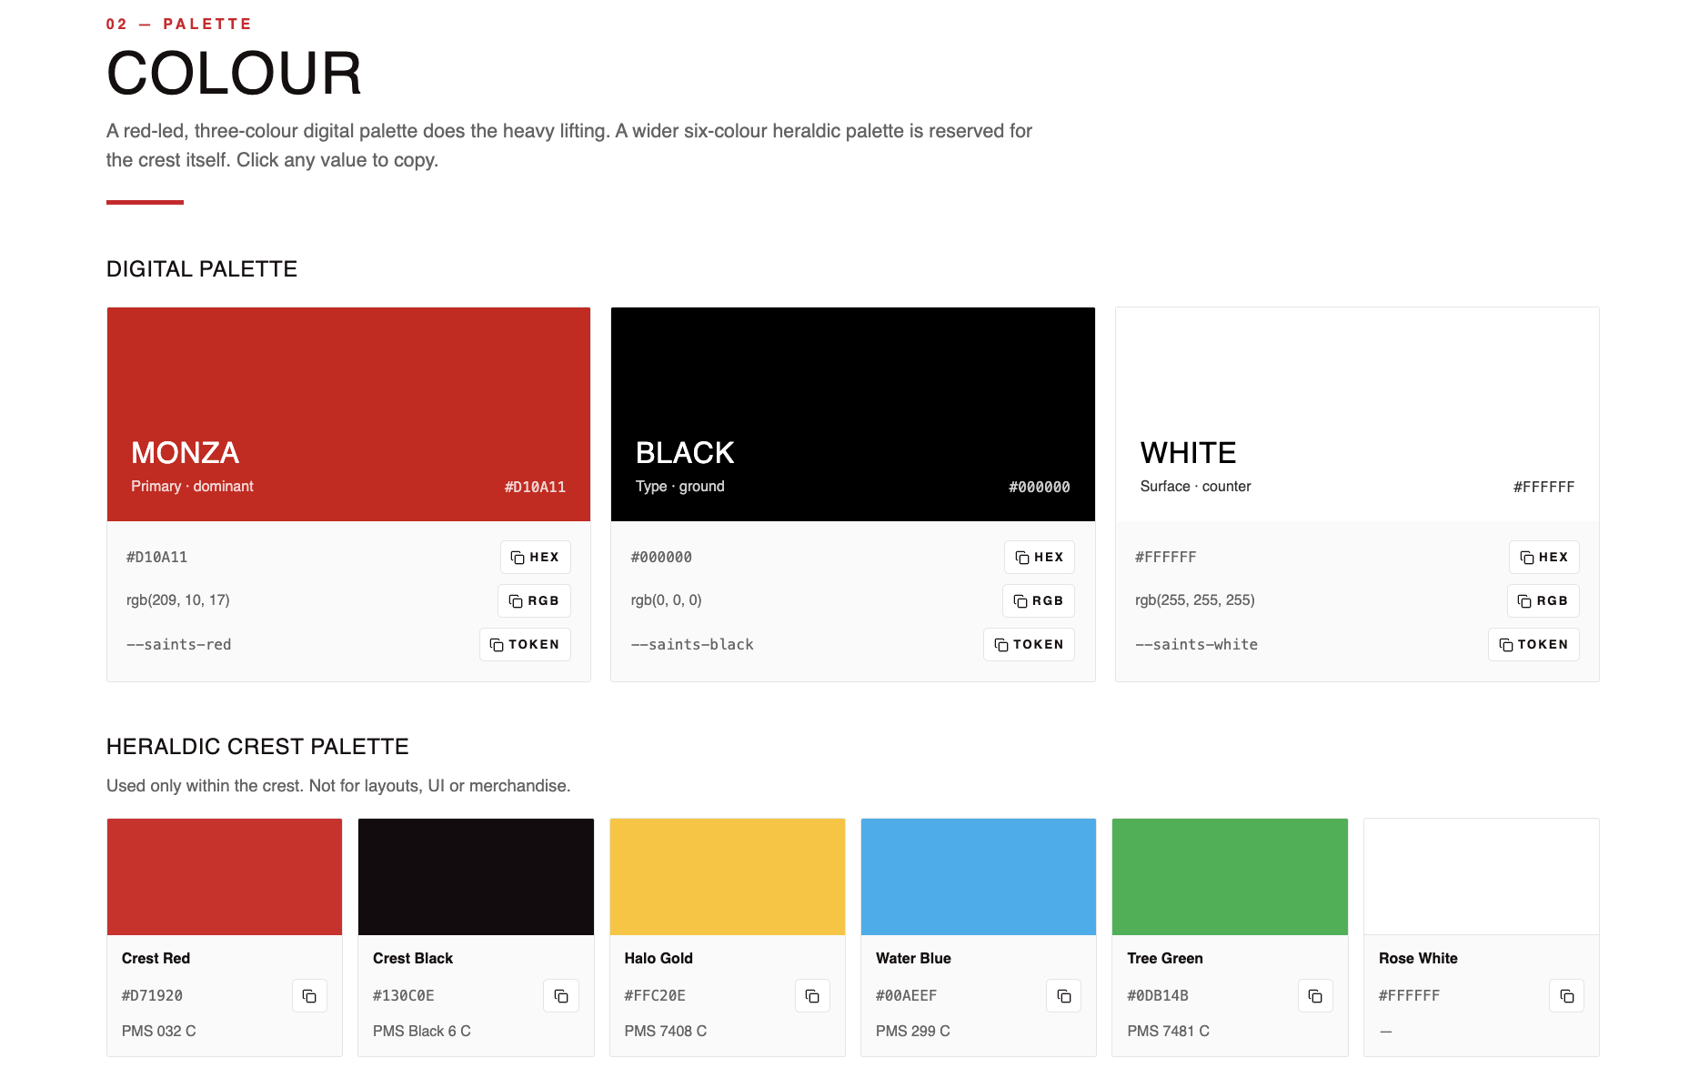Image resolution: width=1699 pixels, height=1088 pixels.
Task: Click copy icon for Tree Green #0DB14B
Action: 1315,996
